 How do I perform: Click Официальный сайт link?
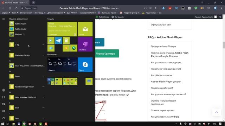pyautogui.click(x=161, y=25)
